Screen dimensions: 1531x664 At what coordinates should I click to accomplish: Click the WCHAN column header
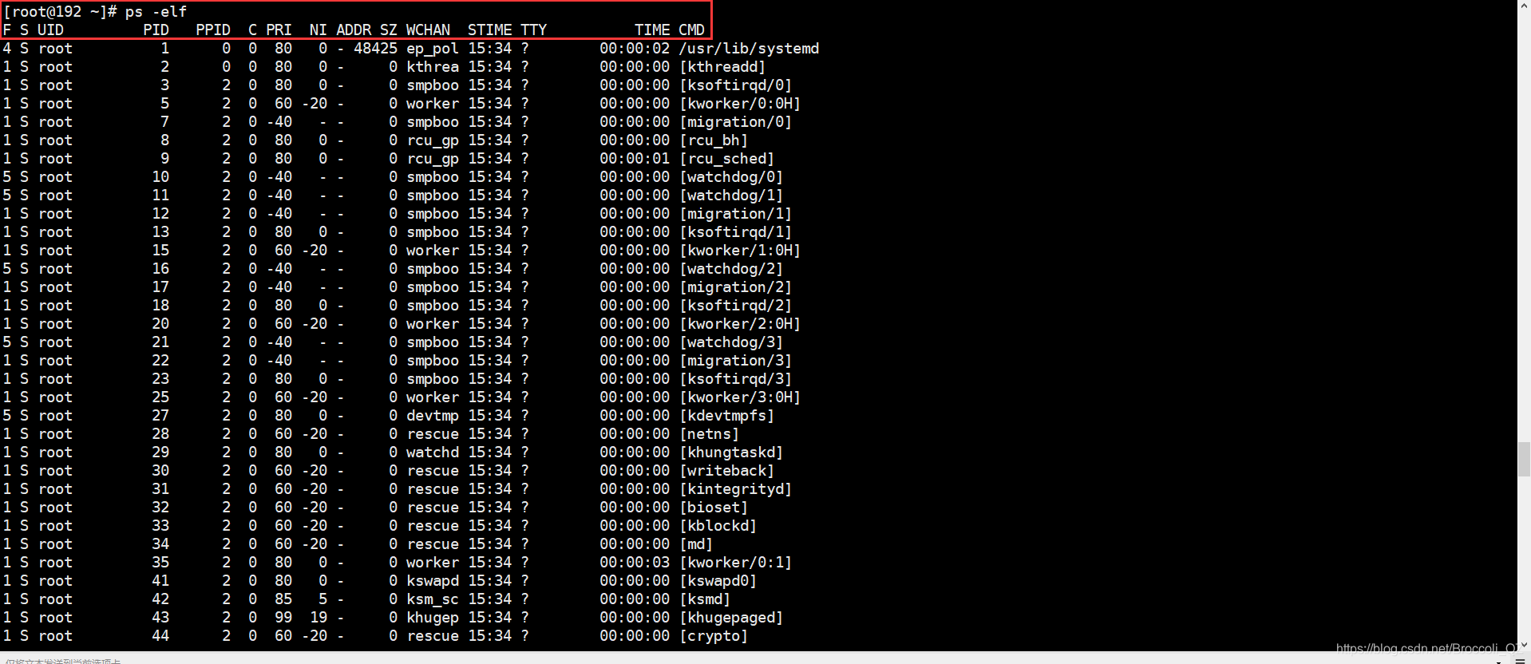click(x=428, y=30)
